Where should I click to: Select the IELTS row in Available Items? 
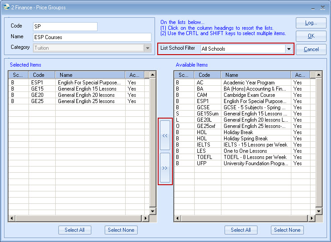pos(243,145)
